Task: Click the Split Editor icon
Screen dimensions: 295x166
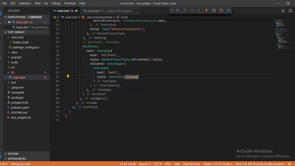Action: (290, 11)
